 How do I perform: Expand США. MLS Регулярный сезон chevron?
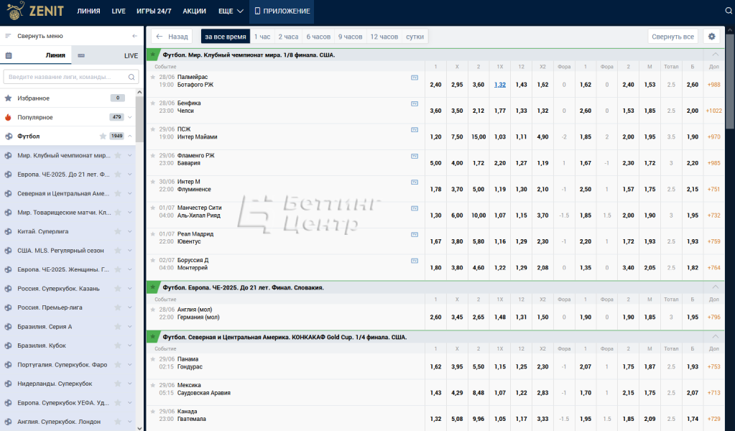pos(130,251)
